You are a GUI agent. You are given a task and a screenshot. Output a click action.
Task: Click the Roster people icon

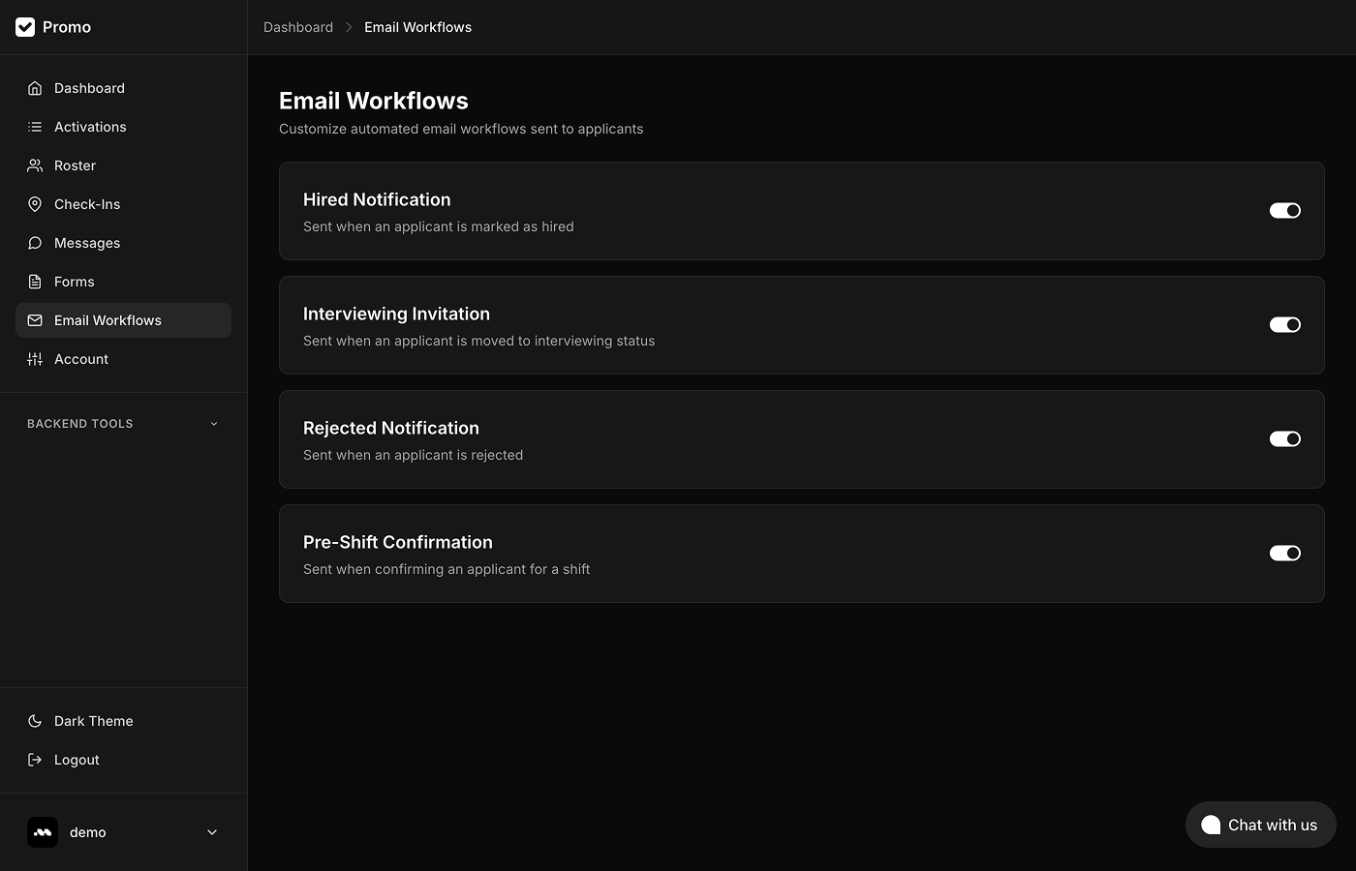coord(35,165)
